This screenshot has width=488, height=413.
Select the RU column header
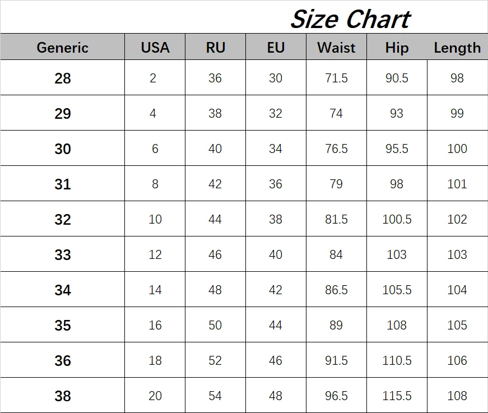tap(215, 48)
